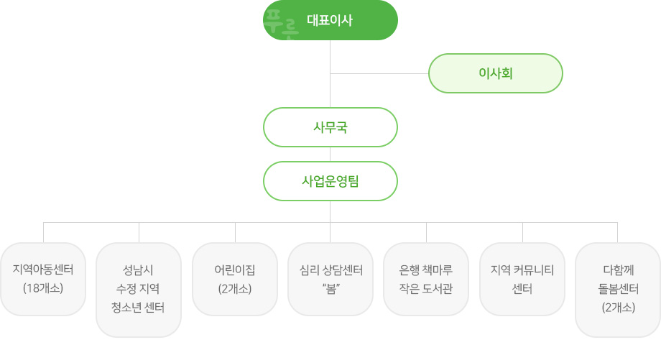Screen dimensions: 661x345
Task: Select the 사업운영팀 node
Action: pos(330,181)
